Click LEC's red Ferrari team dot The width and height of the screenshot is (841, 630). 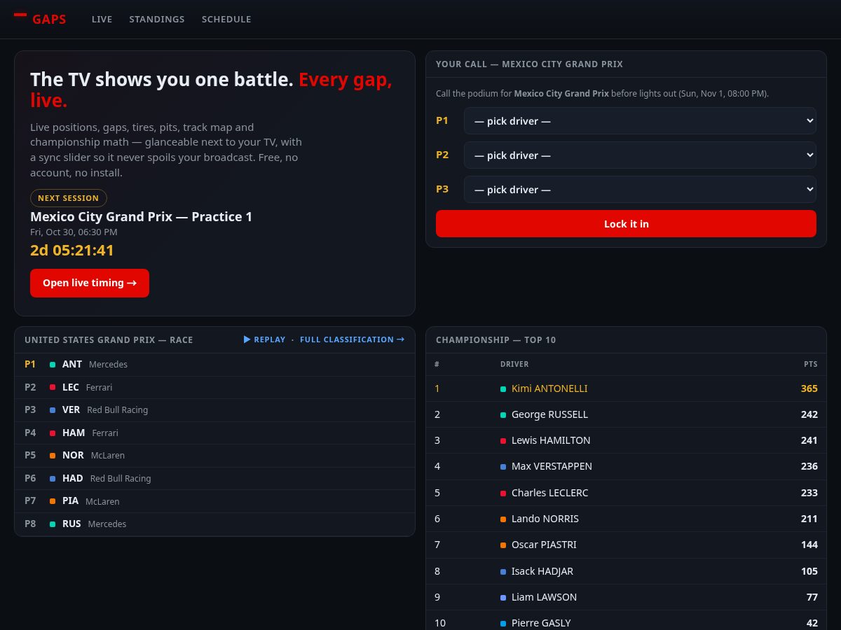[x=53, y=387]
